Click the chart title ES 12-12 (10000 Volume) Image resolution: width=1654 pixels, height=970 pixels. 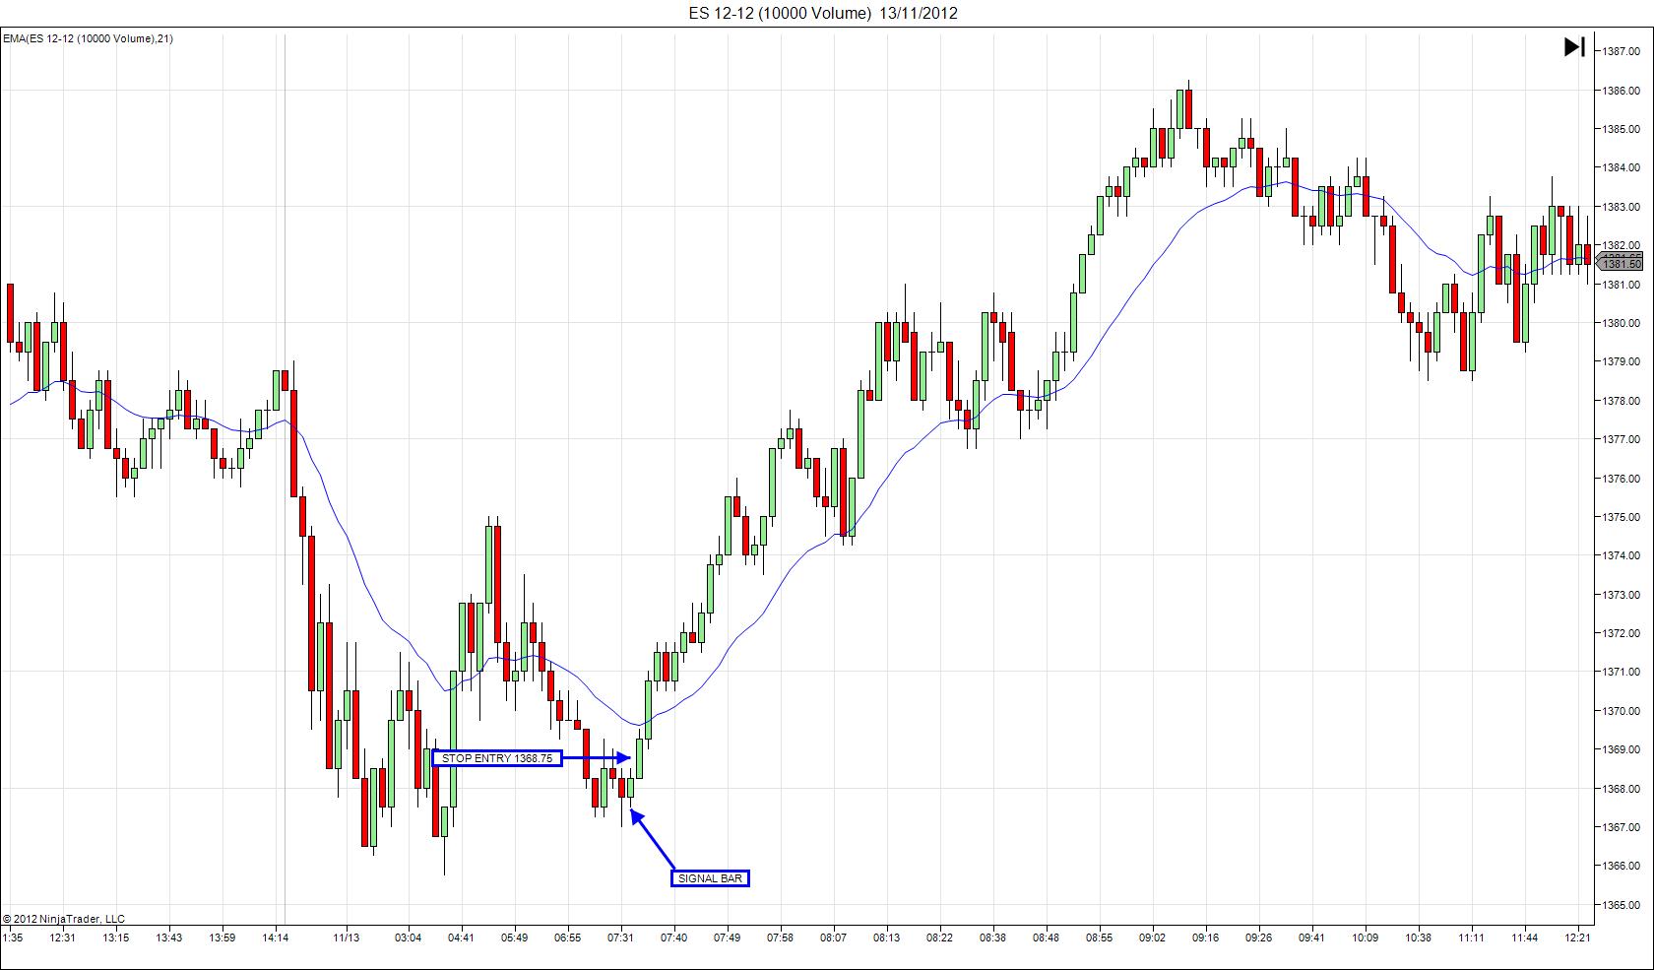pyautogui.click(x=780, y=13)
